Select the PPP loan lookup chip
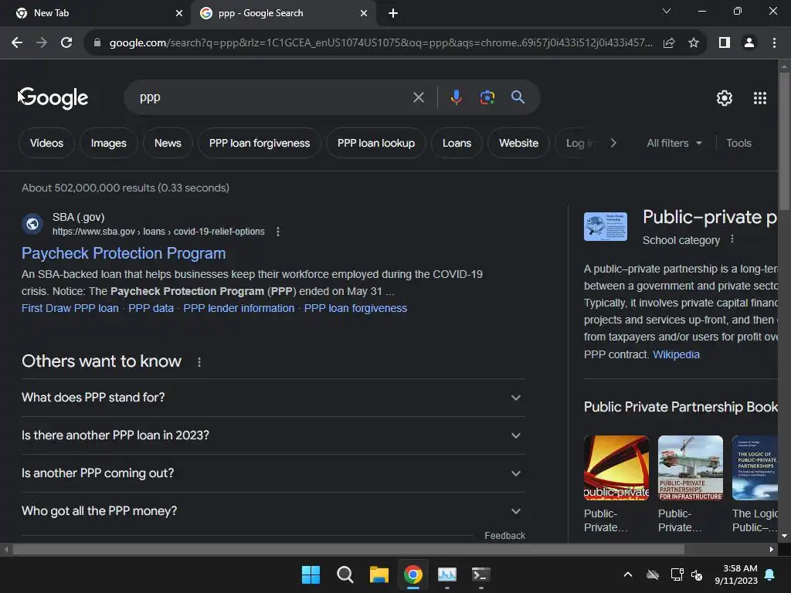This screenshot has height=593, width=791. pyautogui.click(x=376, y=143)
